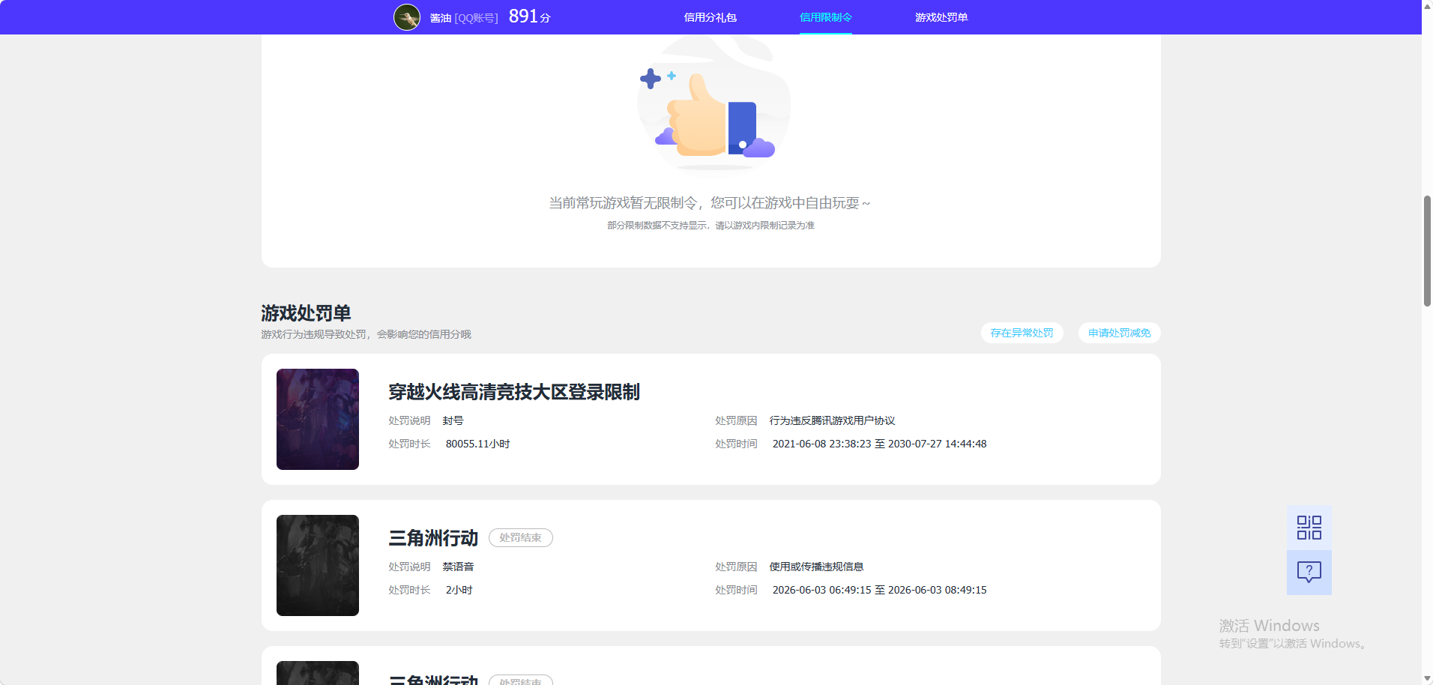
Task: Click 2021-06-08 23:38:23 至 2030-07-27 penalty time
Action: (879, 444)
